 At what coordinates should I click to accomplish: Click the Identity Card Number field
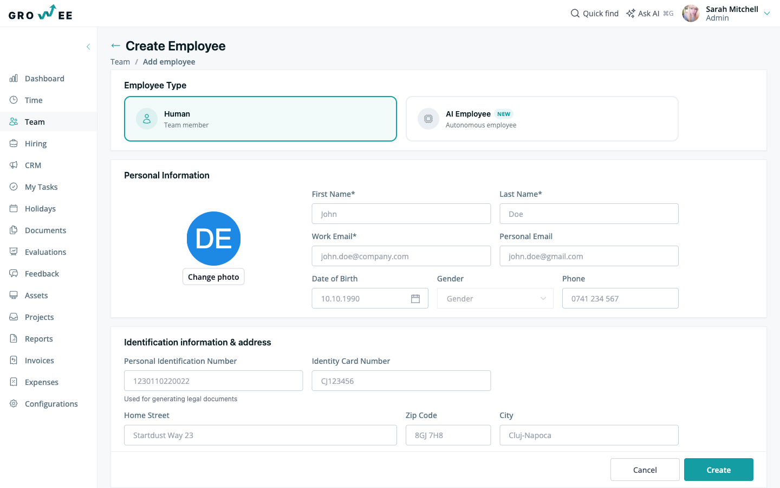401,381
